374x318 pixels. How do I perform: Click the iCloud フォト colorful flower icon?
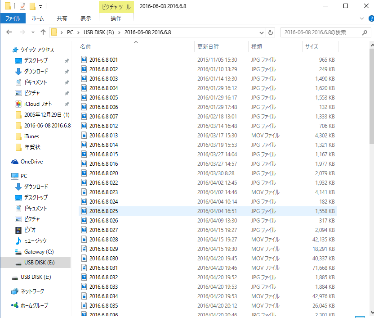tap(18, 104)
